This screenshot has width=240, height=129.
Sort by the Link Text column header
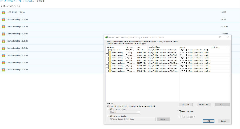[219, 47]
